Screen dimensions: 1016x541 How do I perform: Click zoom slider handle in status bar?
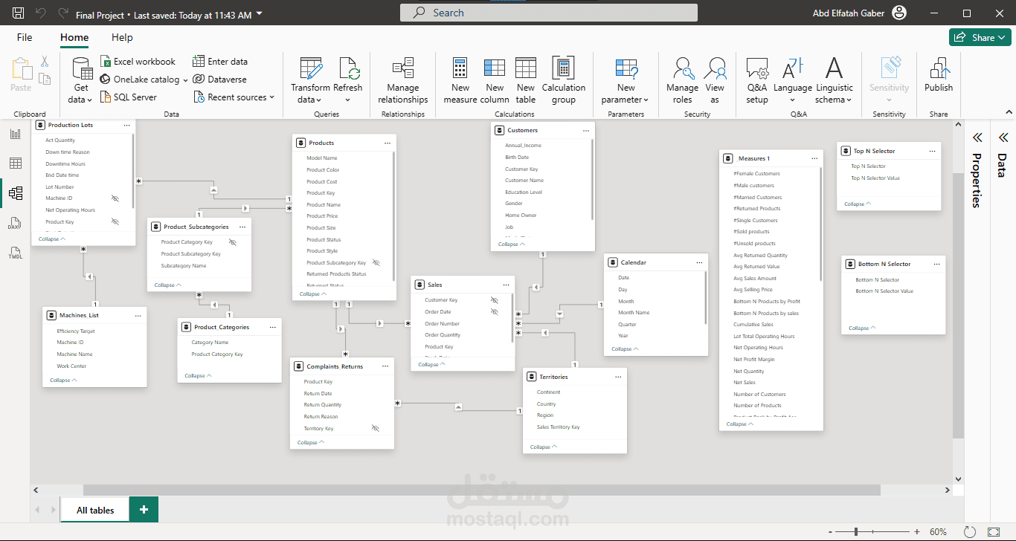856,532
